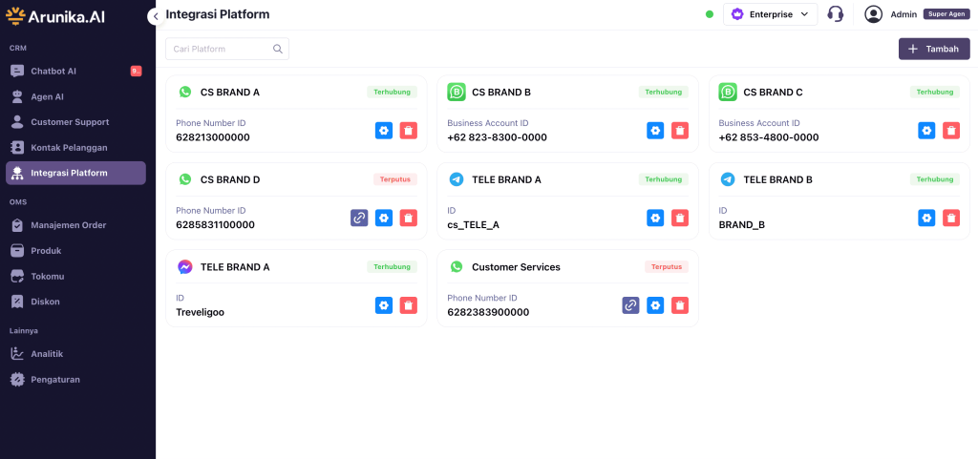Click the Chatbot AI notification badge
Viewport: 978px width, 459px height.
(136, 71)
